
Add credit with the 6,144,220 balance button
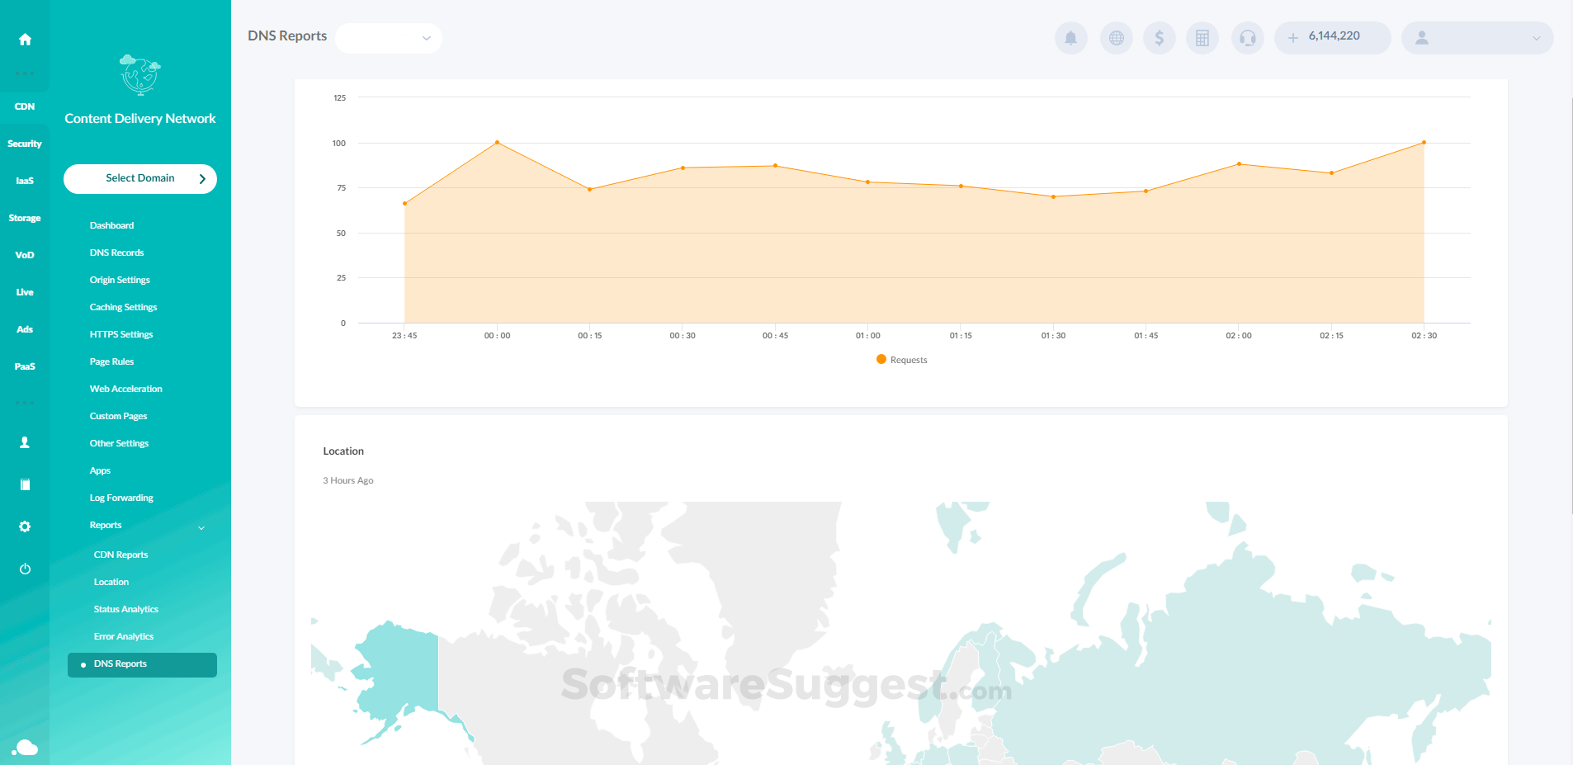1332,38
